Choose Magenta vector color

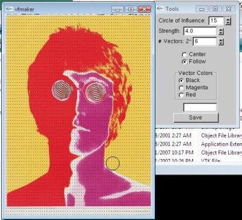coord(181,88)
